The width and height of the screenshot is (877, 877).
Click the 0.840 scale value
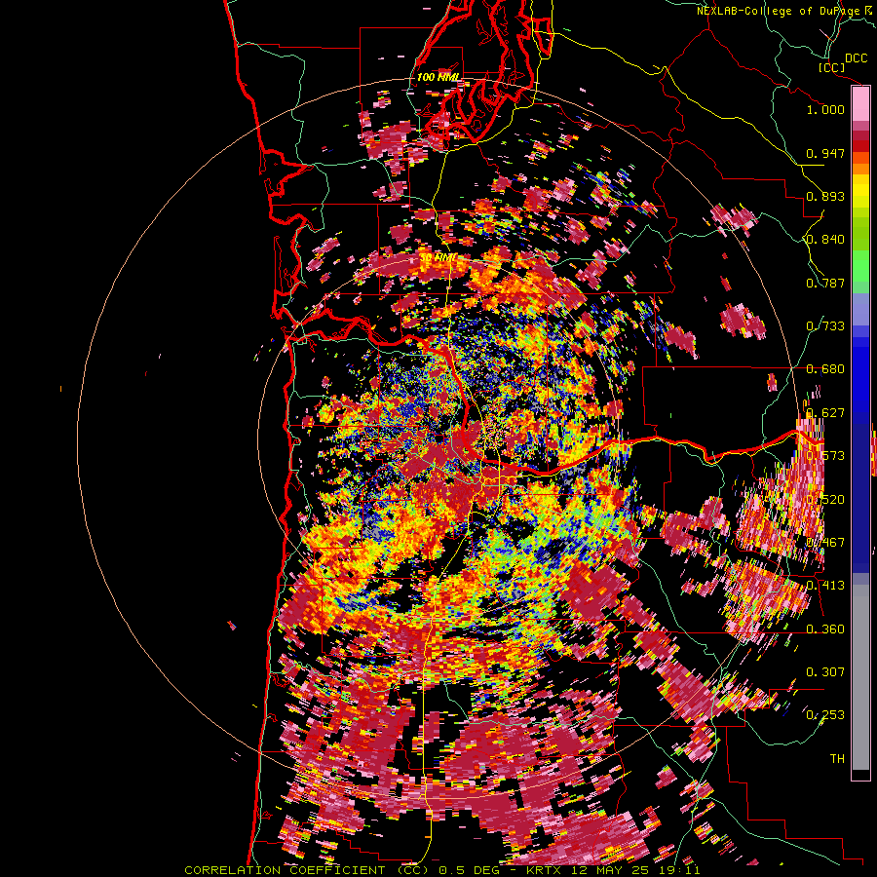825,240
